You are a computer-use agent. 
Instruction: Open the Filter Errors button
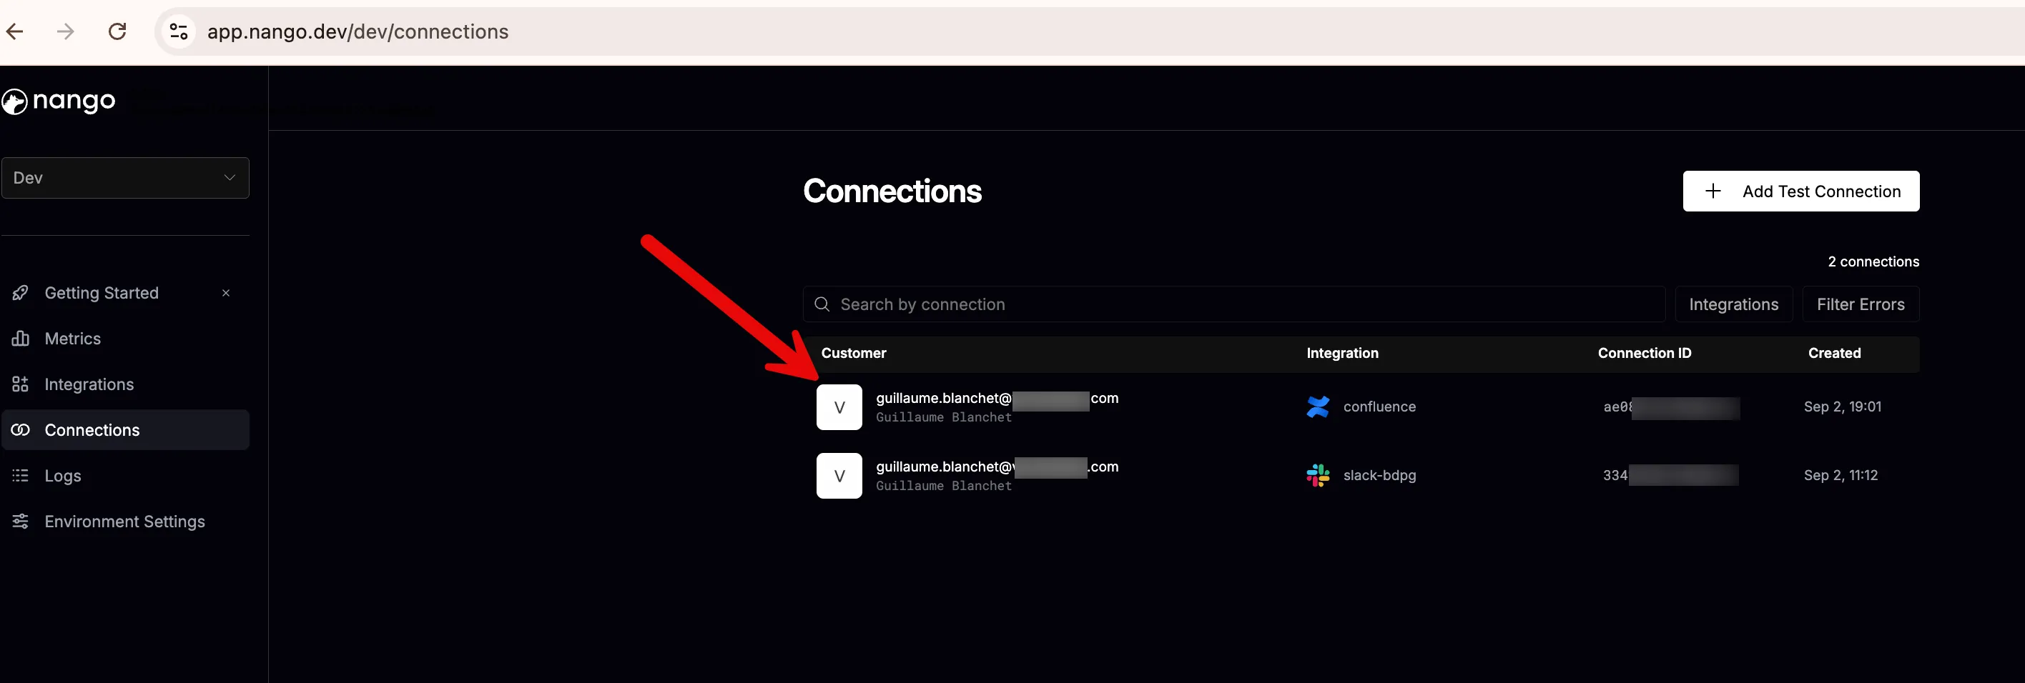pyautogui.click(x=1861, y=304)
